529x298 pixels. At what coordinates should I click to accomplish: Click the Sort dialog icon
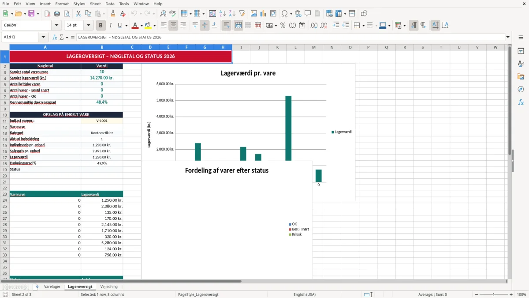(212, 14)
